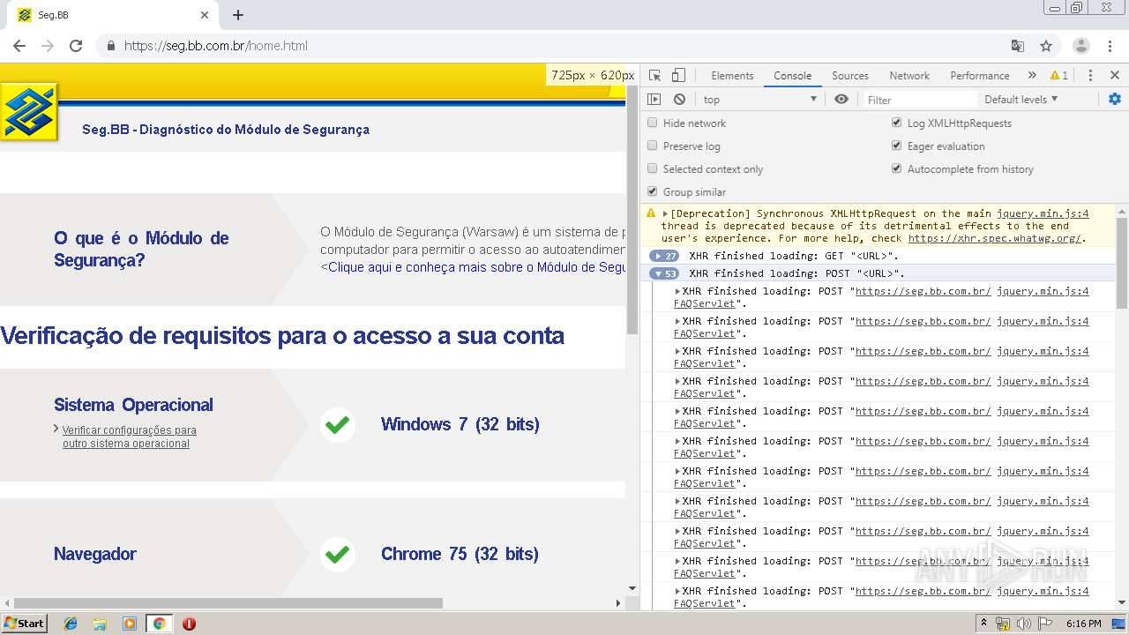
Task: Toggle the device toolbar icon
Action: (678, 76)
